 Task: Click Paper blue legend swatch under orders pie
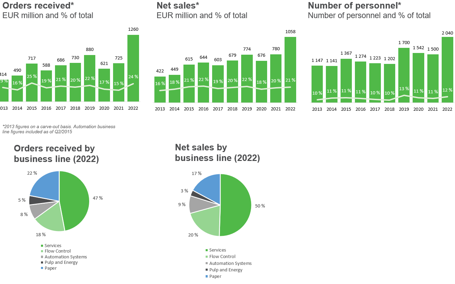coord(42,268)
